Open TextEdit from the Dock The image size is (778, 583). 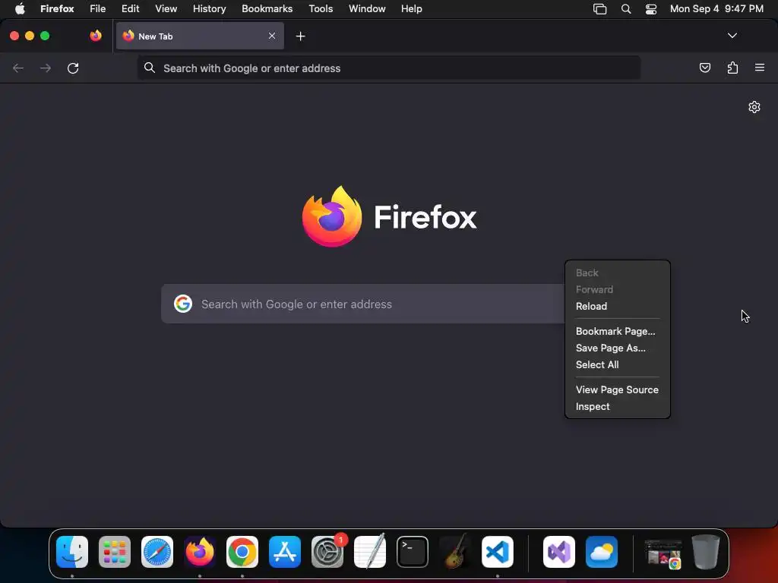tap(370, 552)
